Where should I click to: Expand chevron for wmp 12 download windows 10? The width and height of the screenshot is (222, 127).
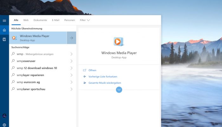click(x=71, y=68)
